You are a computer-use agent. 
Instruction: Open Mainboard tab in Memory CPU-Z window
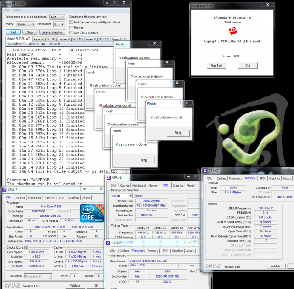coord(236,178)
